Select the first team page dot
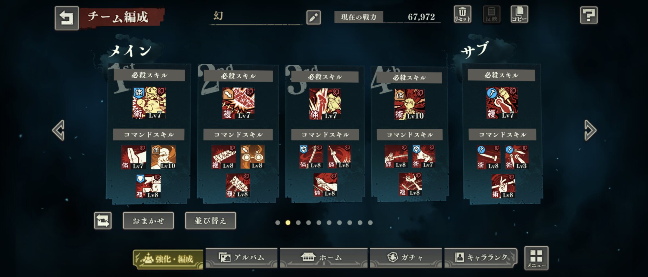Image resolution: width=648 pixels, height=277 pixels. (x=278, y=222)
